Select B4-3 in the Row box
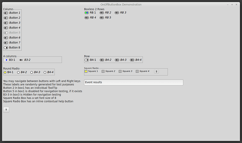 (x=121, y=60)
